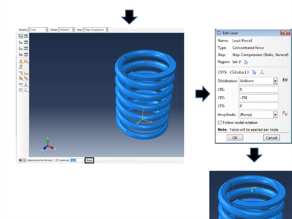Click the Step-Compression (Static, General) text
The height and width of the screenshot is (219, 292).
coord(260,55)
